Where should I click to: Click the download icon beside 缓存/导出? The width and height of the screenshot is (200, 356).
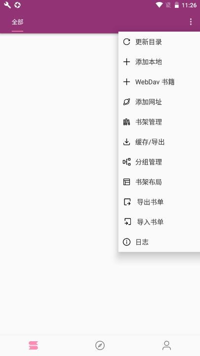pos(126,142)
